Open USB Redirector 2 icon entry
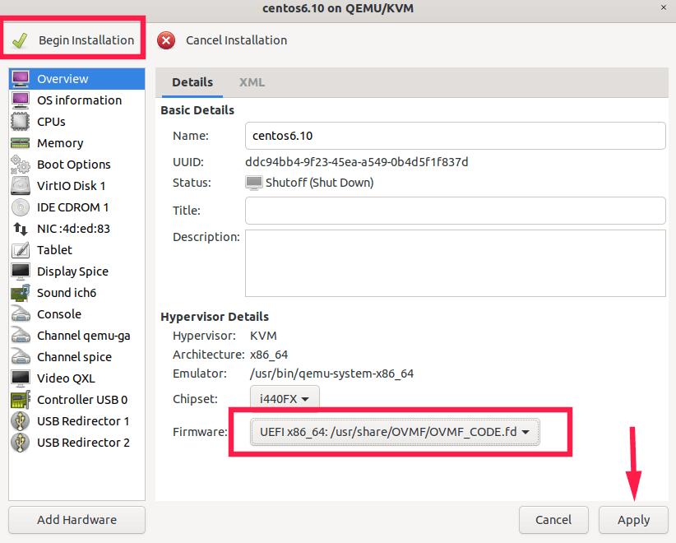The height and width of the screenshot is (543, 676). [21, 443]
